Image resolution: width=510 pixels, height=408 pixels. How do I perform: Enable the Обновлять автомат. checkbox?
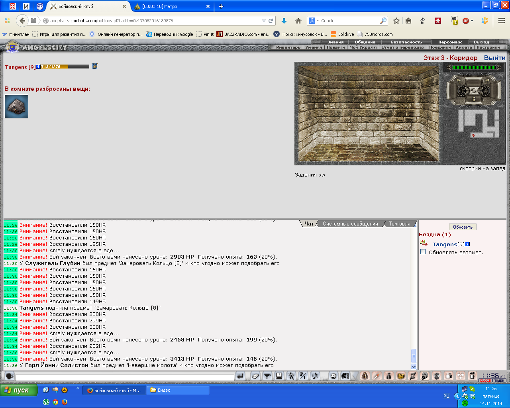(423, 252)
